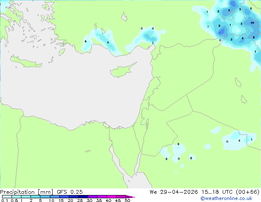The width and height of the screenshot is (261, 202).
Task: Click the legend label '20'
Action: pos(70,200)
